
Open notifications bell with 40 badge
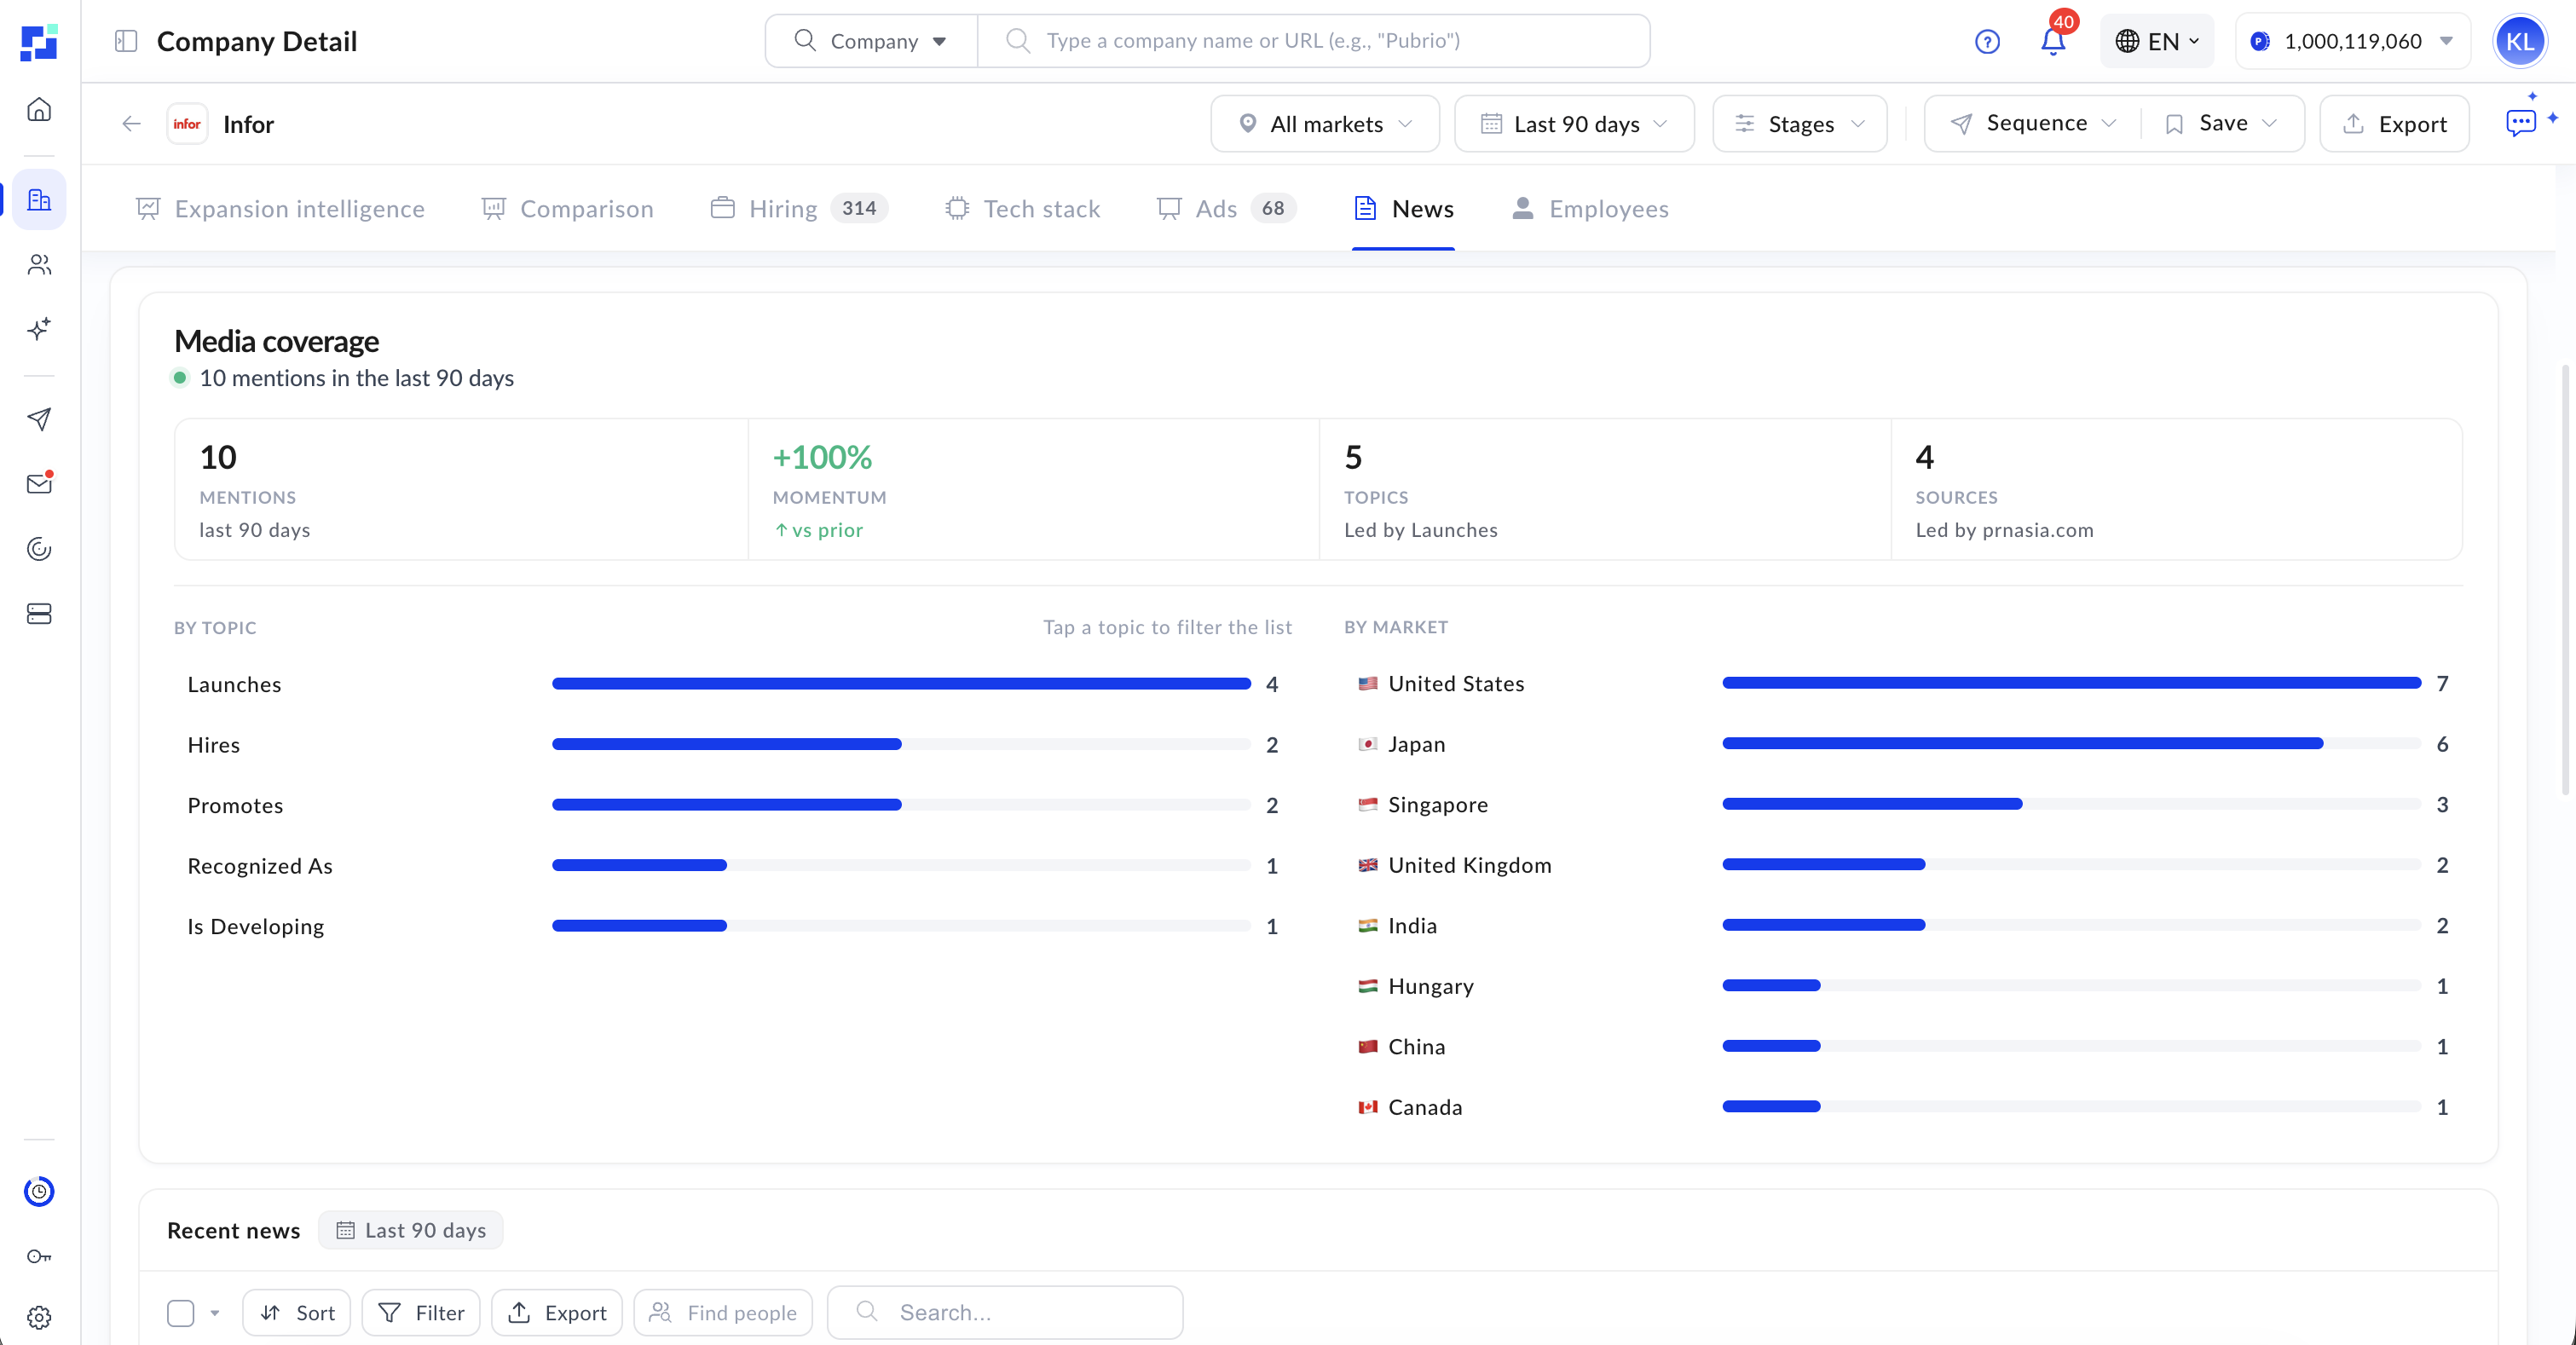point(2053,41)
